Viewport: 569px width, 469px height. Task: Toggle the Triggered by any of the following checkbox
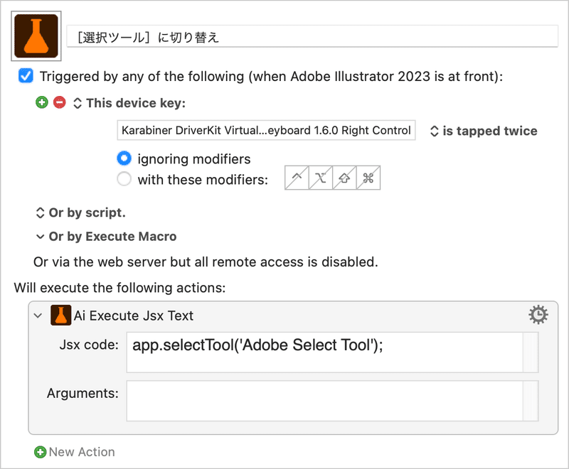26,76
